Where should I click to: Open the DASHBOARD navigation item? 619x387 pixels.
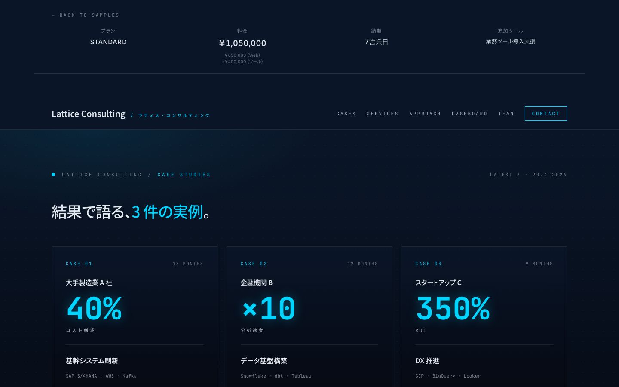tap(470, 114)
